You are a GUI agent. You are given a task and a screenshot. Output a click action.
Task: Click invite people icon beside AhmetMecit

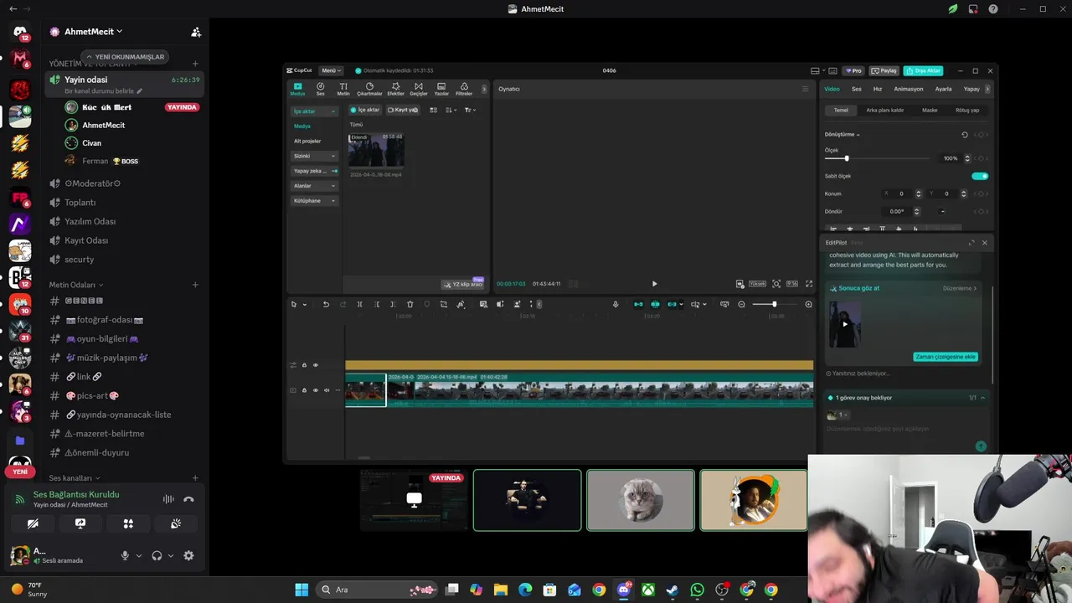coord(196,32)
